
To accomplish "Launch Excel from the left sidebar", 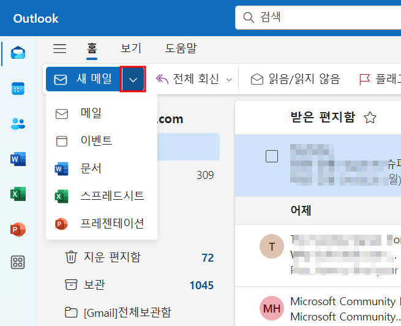I will tap(18, 194).
